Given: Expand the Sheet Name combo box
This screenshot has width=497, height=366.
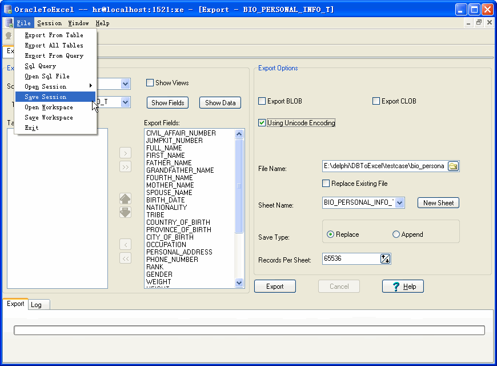Looking at the screenshot, I should coord(399,202).
